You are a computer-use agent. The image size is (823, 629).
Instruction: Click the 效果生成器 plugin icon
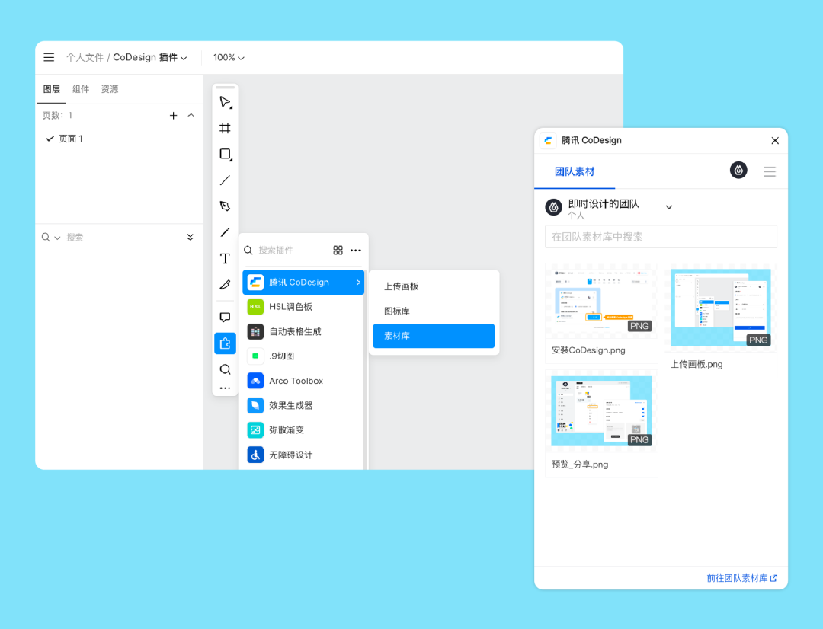pos(255,406)
